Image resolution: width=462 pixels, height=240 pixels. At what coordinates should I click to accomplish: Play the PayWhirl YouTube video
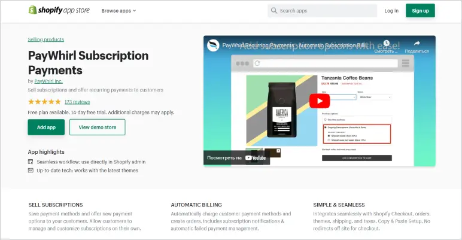pos(320,101)
